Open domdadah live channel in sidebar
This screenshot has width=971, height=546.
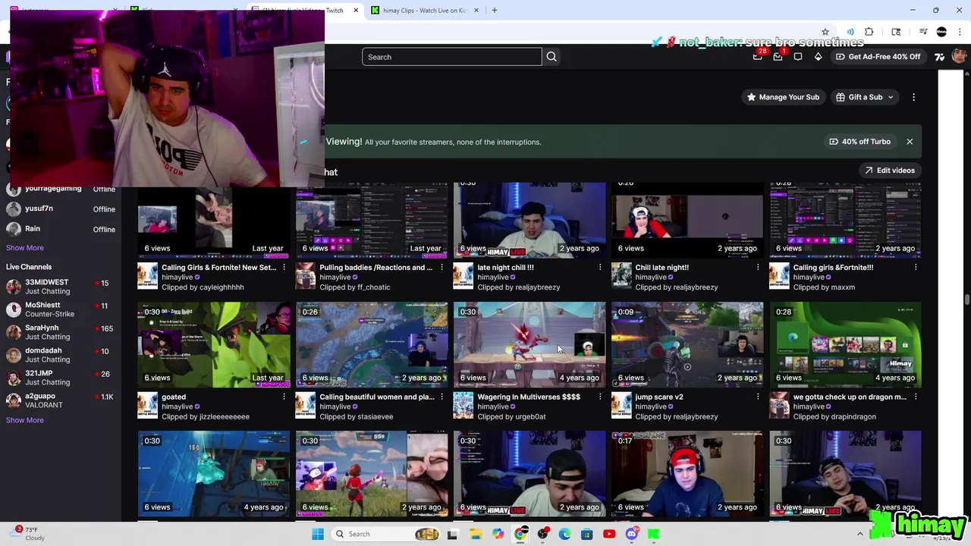pyautogui.click(x=61, y=355)
